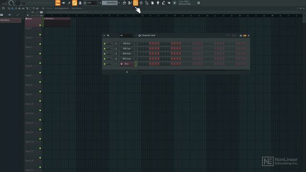Click the plus button right of pattern selector
This screenshot has height=172, width=306.
119,3
